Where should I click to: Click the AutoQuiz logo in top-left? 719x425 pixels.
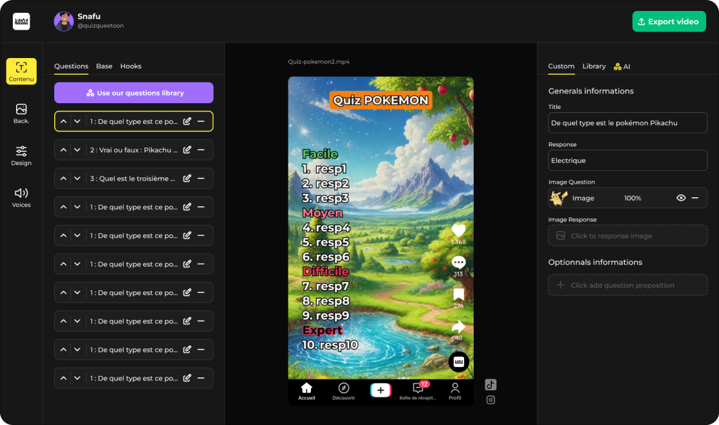[x=21, y=21]
